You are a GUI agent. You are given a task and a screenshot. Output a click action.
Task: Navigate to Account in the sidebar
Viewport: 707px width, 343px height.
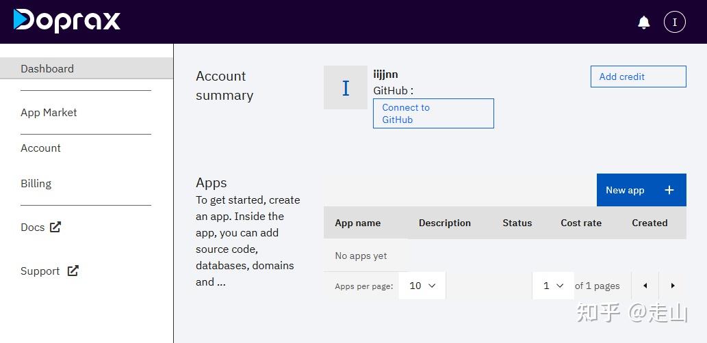point(40,148)
